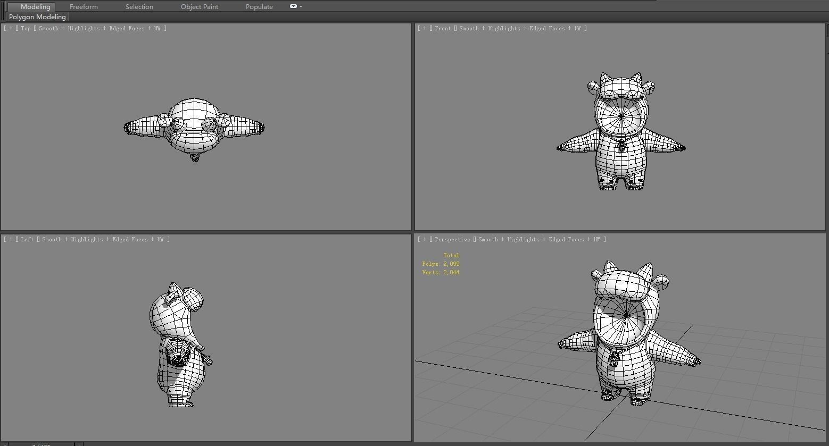This screenshot has width=829, height=446.
Task: Click the 'Verts: 2,044' statistic text
Action: 441,272
